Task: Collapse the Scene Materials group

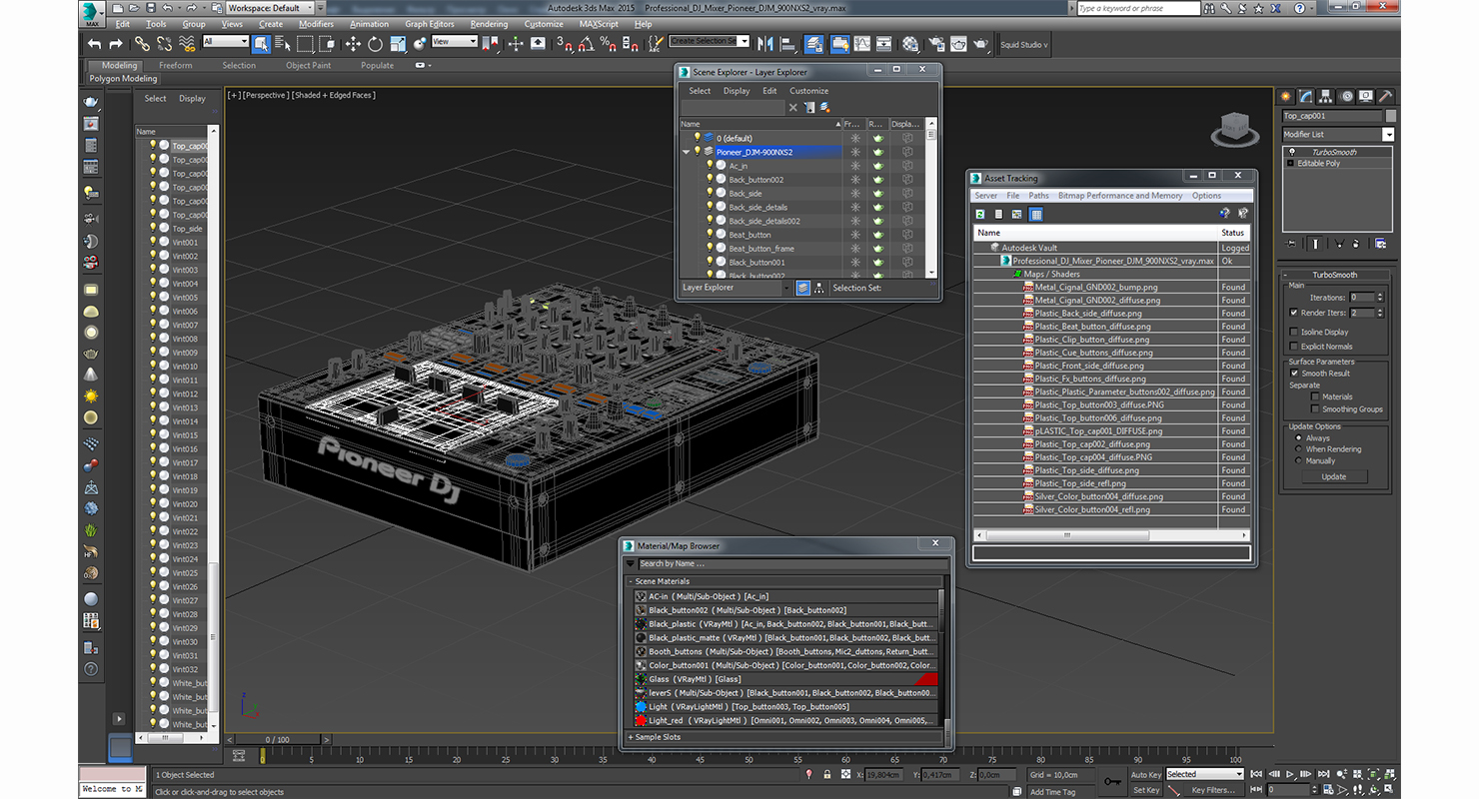Action: 631,581
